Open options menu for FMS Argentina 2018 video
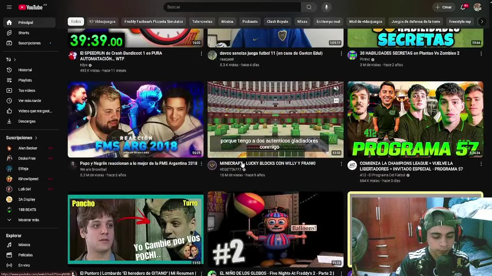The width and height of the screenshot is (492, 276). (201, 164)
